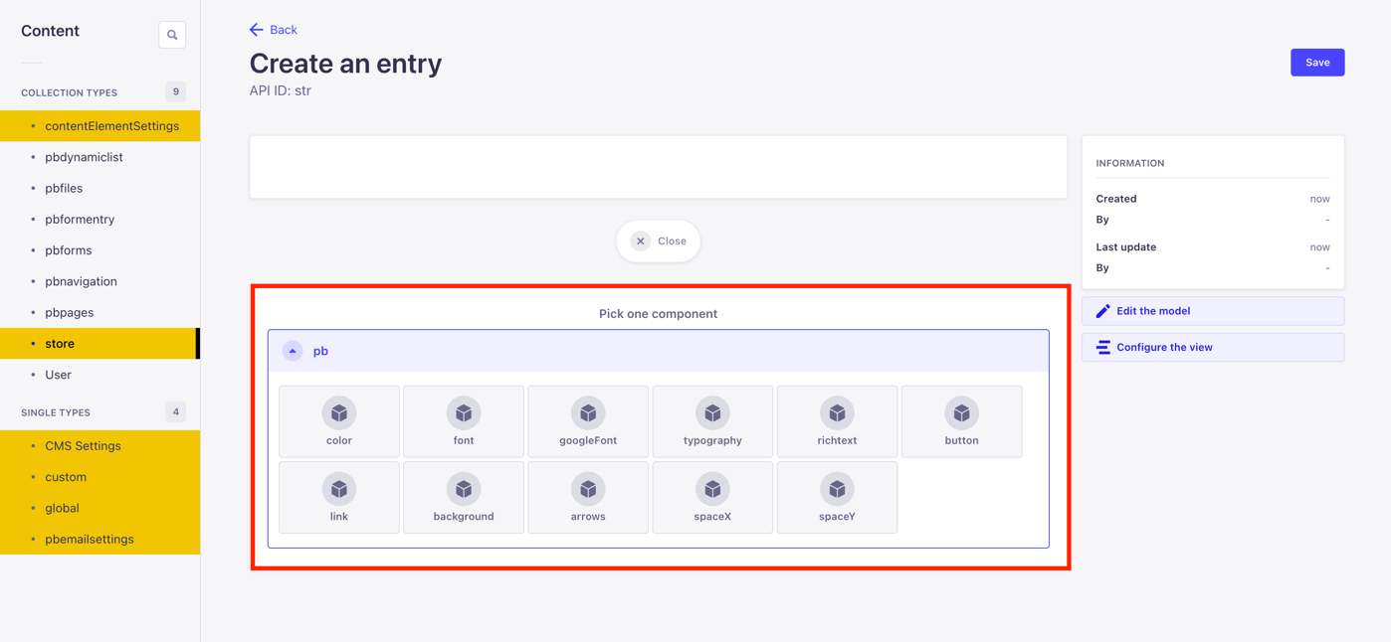This screenshot has height=642, width=1391.
Task: Collapse the pb component group
Action: pyautogui.click(x=292, y=350)
